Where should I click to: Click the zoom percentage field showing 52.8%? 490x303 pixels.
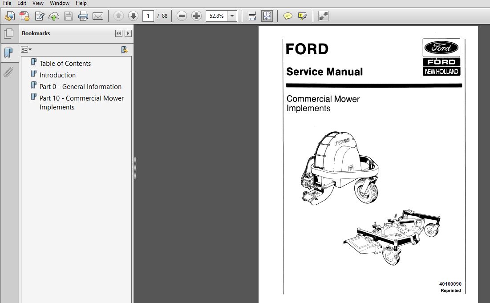click(x=216, y=16)
